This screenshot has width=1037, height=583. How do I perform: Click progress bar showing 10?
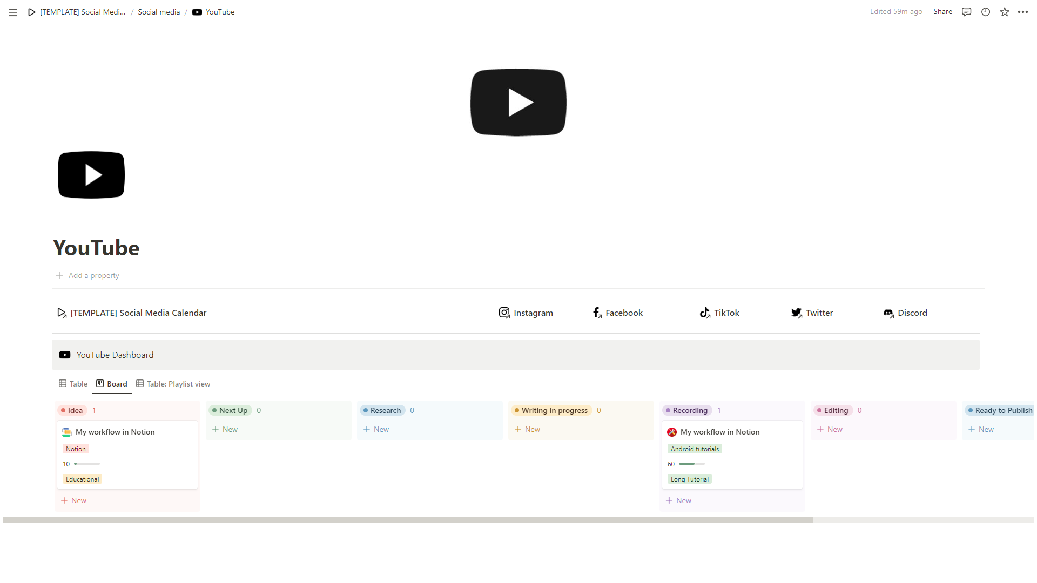pos(87,464)
